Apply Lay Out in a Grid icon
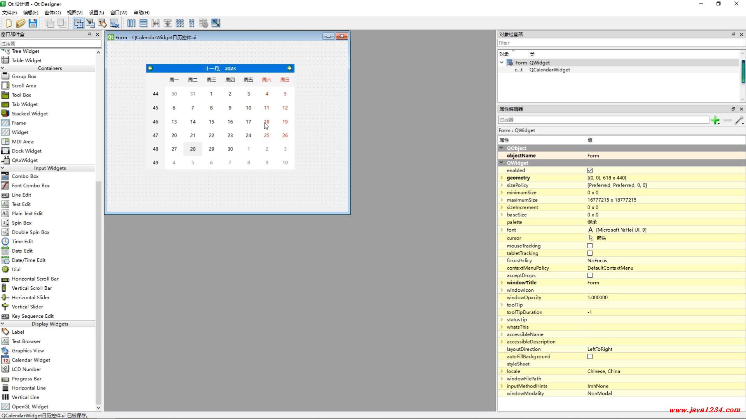The height and width of the screenshot is (419, 746). 180,23
